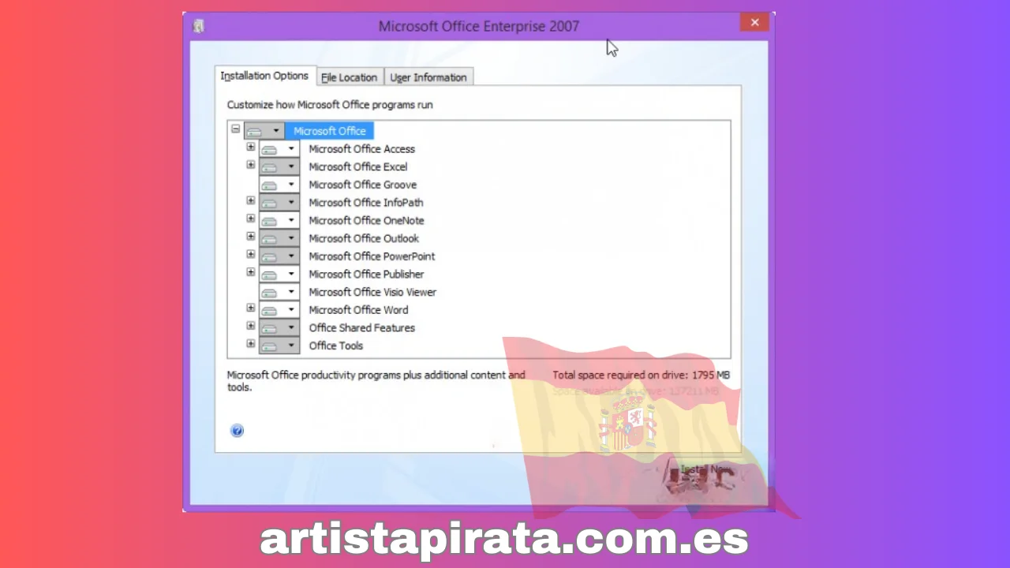
Task: Expand the Office Shared Features node
Action: (x=251, y=326)
